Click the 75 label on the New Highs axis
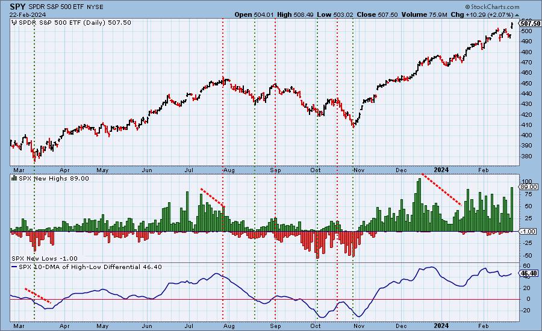The width and height of the screenshot is (542, 331). pos(528,194)
